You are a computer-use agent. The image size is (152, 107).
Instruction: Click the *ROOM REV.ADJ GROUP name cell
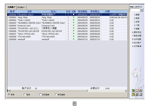(x=29, y=31)
